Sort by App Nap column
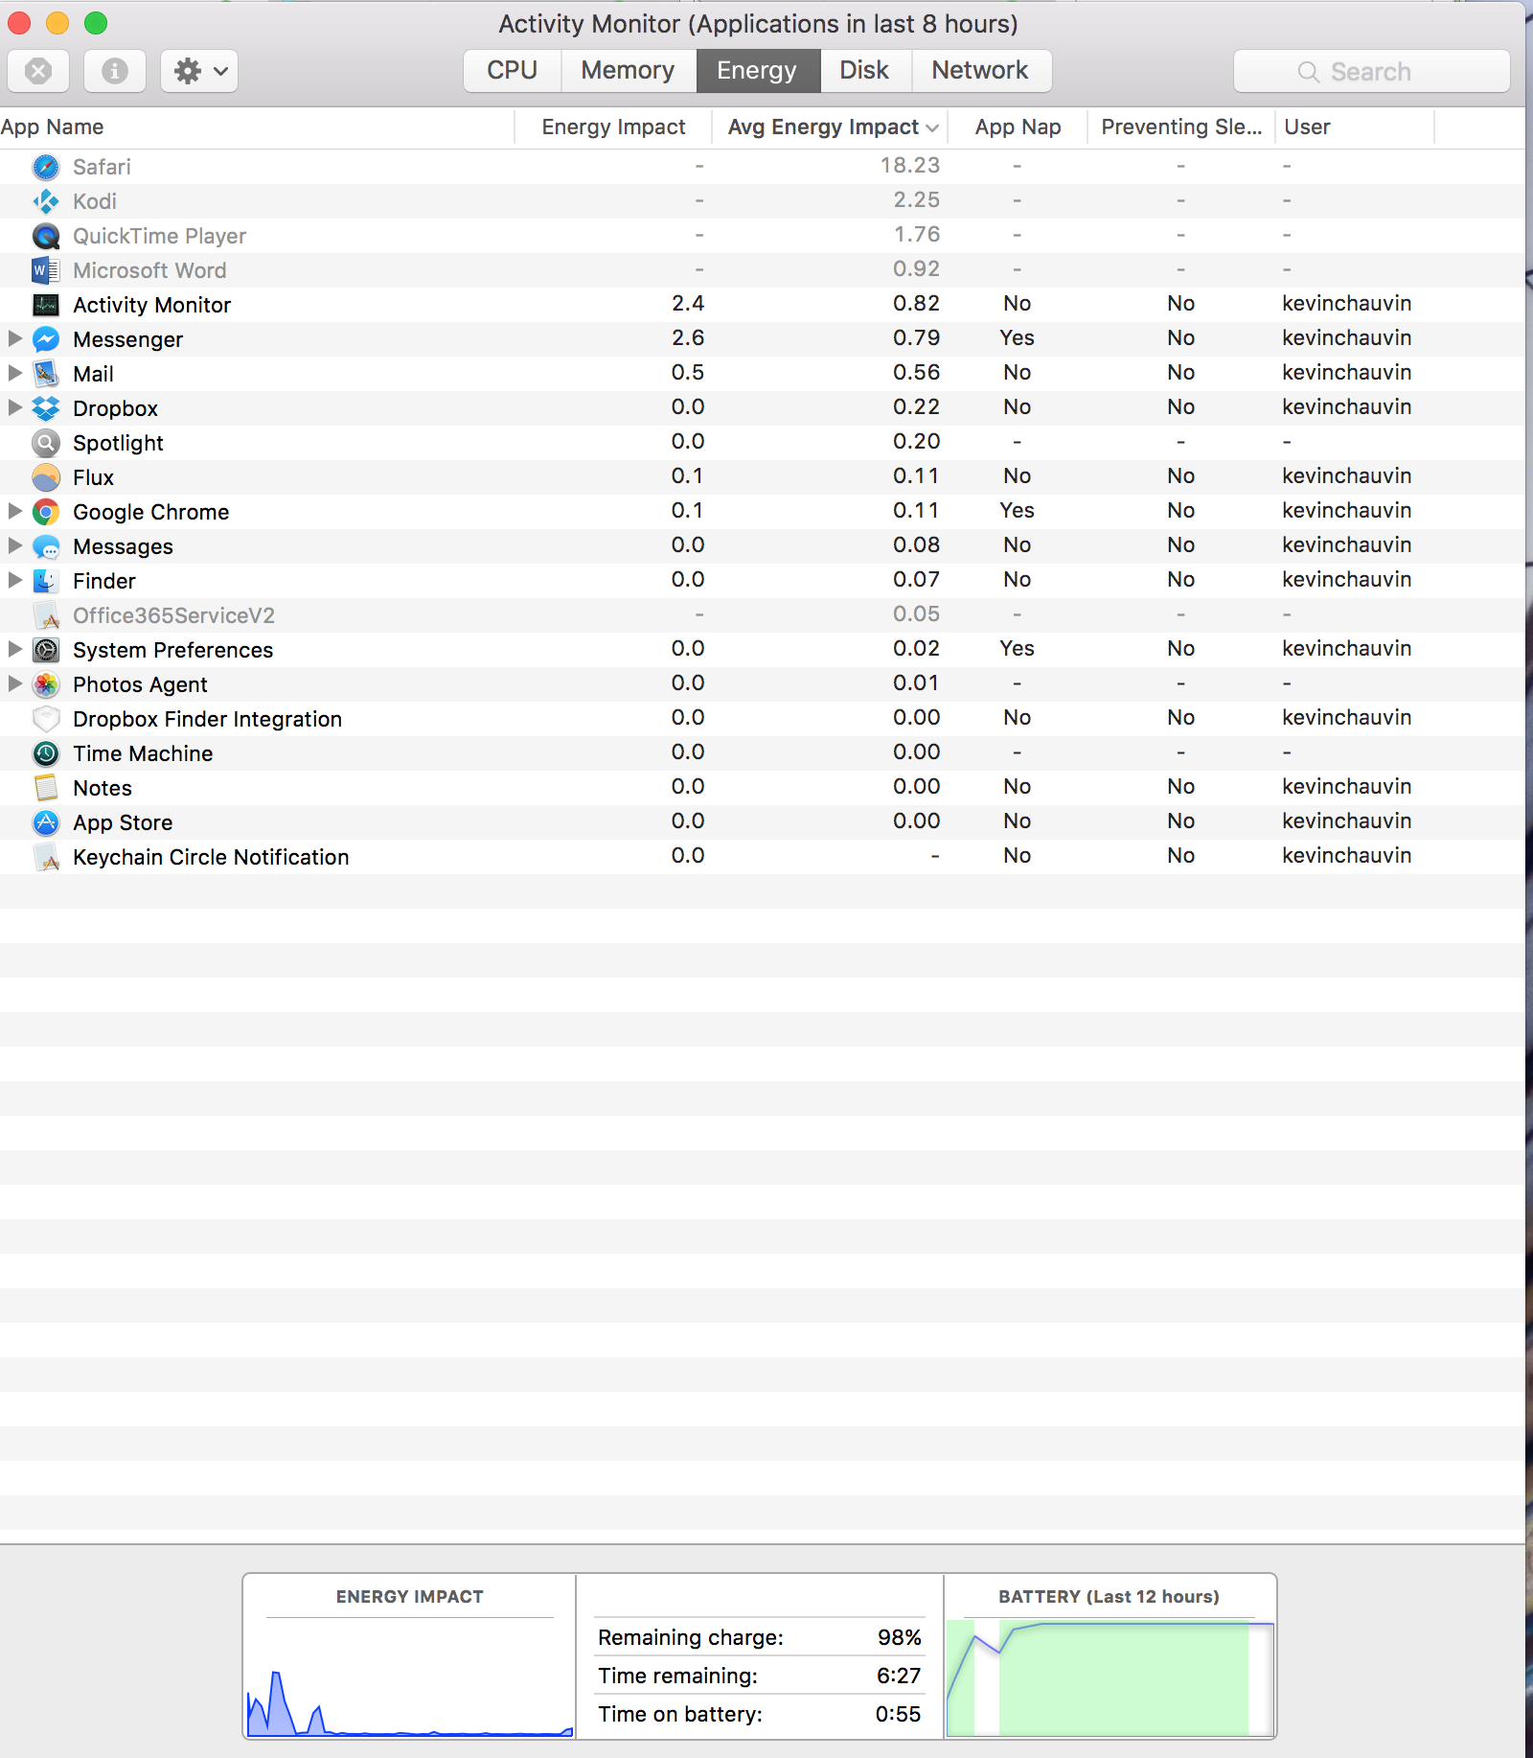This screenshot has height=1758, width=1533. pyautogui.click(x=1018, y=127)
